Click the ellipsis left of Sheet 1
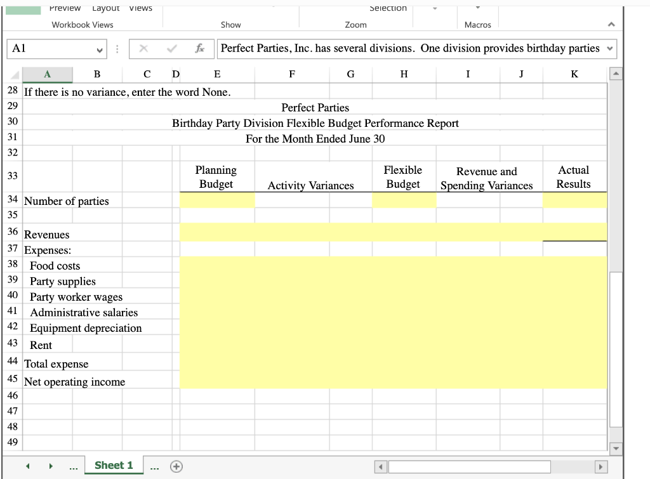 pyautogui.click(x=74, y=468)
